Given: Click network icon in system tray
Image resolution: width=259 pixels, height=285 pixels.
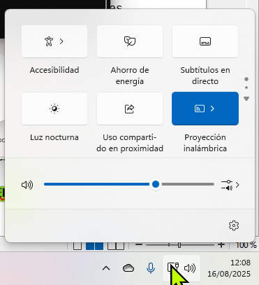Looking at the screenshot, I should click(x=173, y=267).
